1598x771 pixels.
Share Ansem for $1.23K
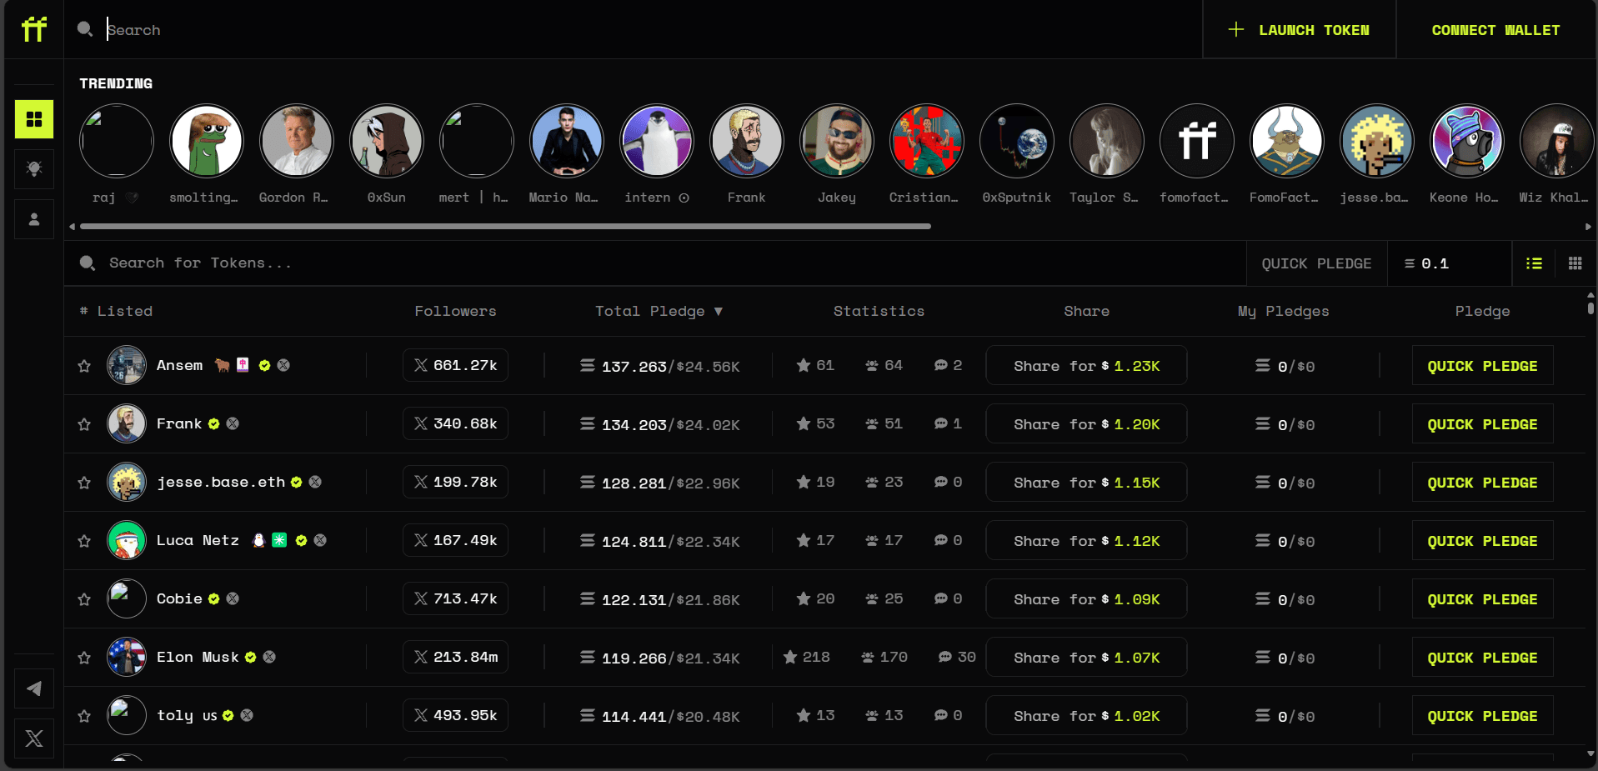(x=1086, y=366)
